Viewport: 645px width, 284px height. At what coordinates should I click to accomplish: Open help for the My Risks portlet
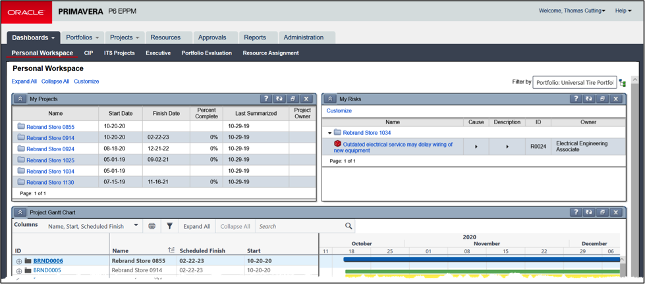(576, 99)
